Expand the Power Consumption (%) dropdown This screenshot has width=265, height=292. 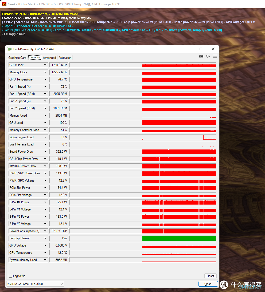[x=45, y=231]
